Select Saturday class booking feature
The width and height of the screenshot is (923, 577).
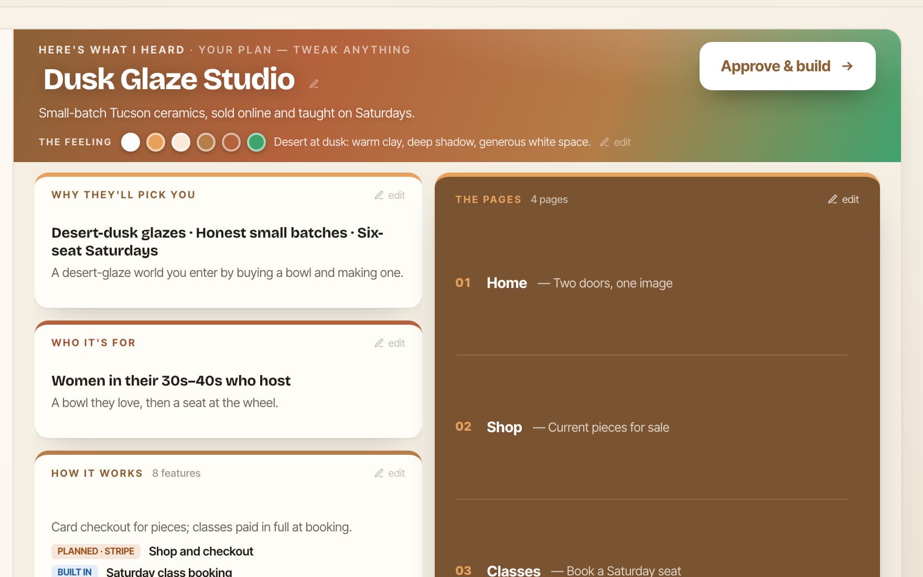169,572
